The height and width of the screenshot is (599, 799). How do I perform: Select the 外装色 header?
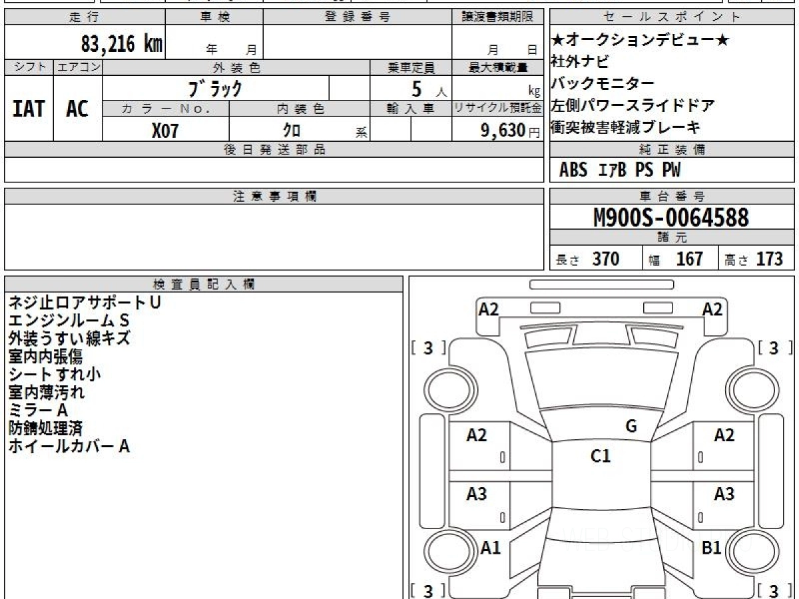click(x=236, y=67)
